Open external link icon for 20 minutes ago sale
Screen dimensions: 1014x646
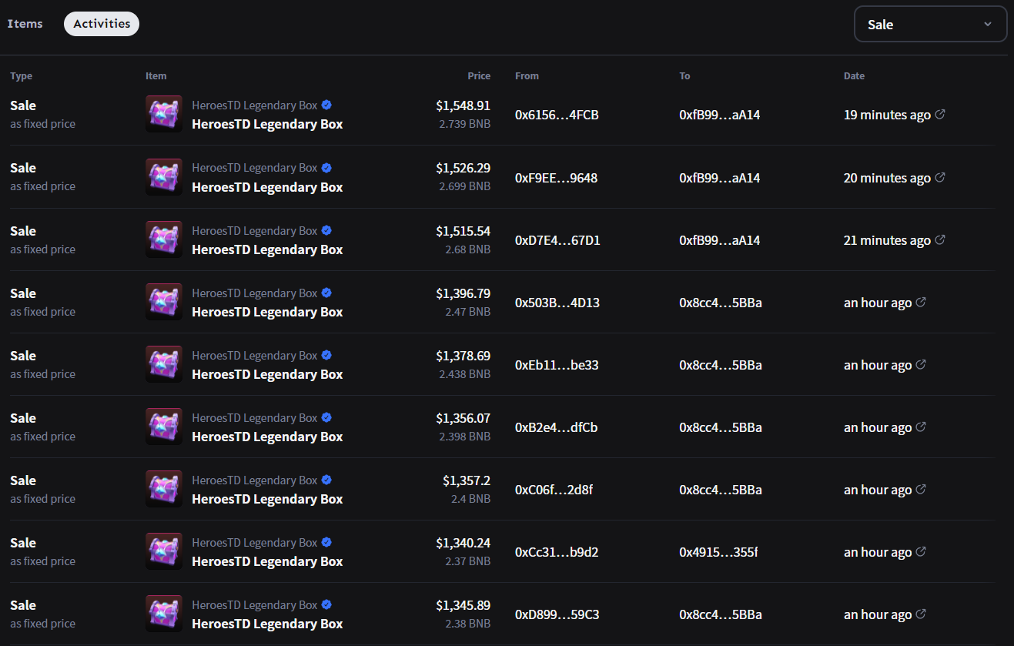(940, 178)
